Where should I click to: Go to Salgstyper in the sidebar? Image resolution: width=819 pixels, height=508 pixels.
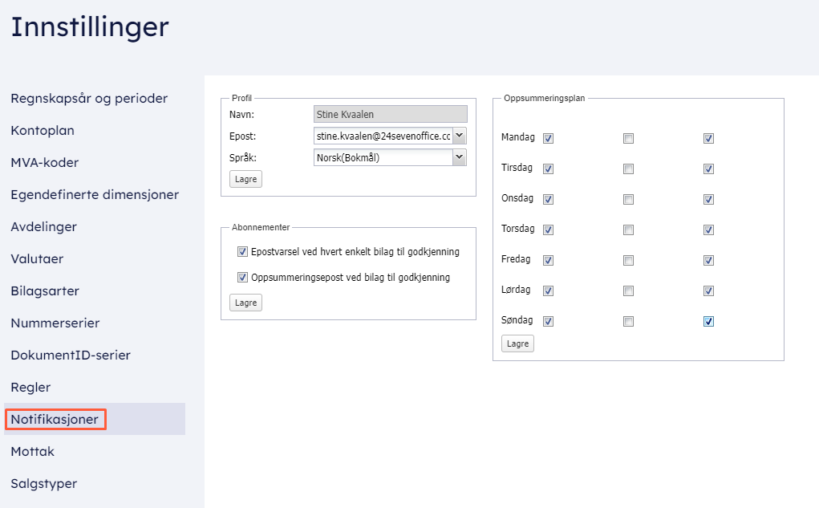[43, 484]
